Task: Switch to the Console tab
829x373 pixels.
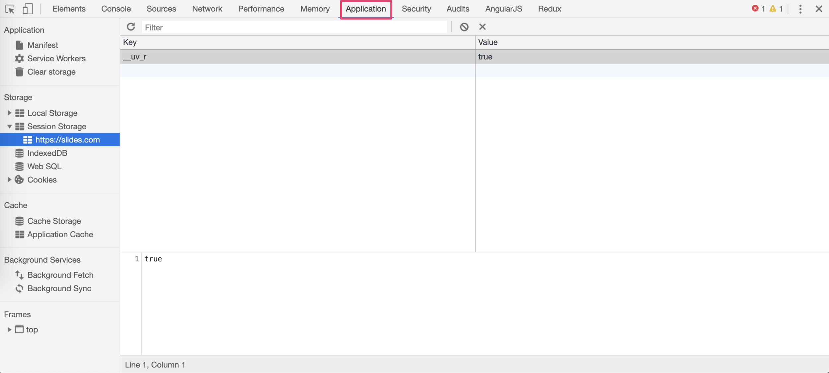Action: (x=116, y=9)
